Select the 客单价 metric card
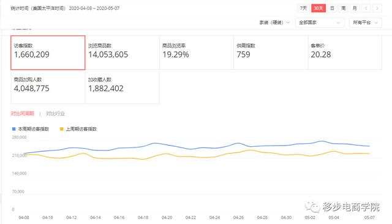Image resolution: width=392 pixels, height=224 pixels. pyautogui.click(x=345, y=53)
